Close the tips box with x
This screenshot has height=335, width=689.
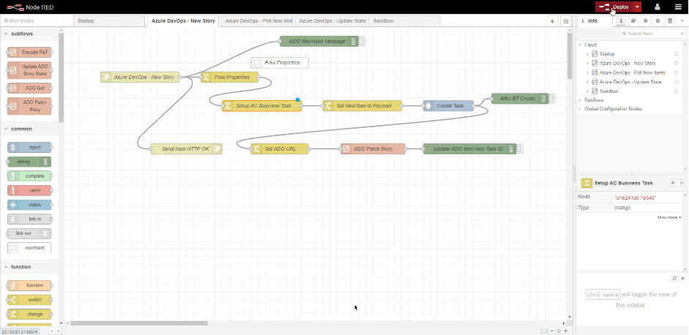coord(683,279)
